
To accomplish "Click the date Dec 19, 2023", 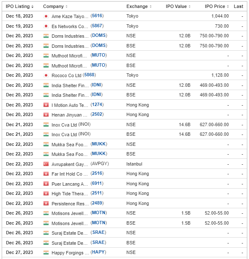I will [x=19, y=26].
